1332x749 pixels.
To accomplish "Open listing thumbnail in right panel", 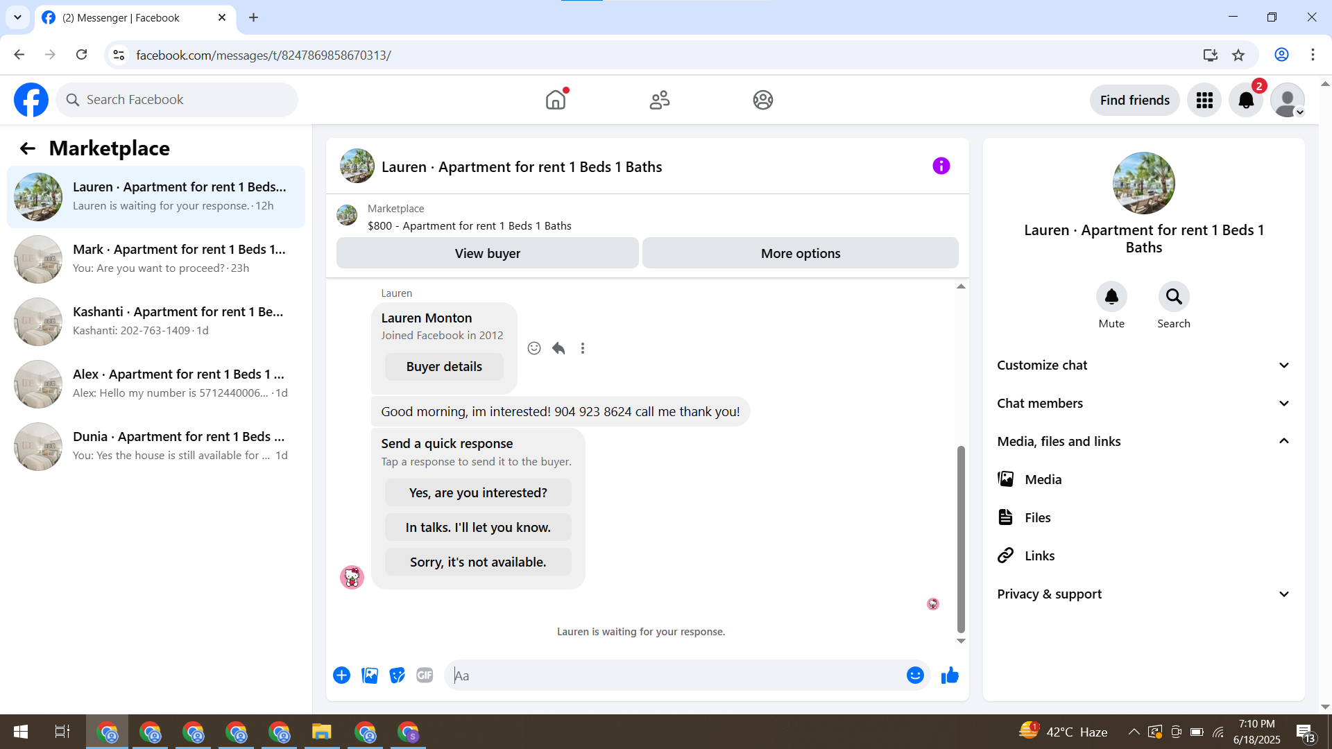I will [x=1144, y=183].
